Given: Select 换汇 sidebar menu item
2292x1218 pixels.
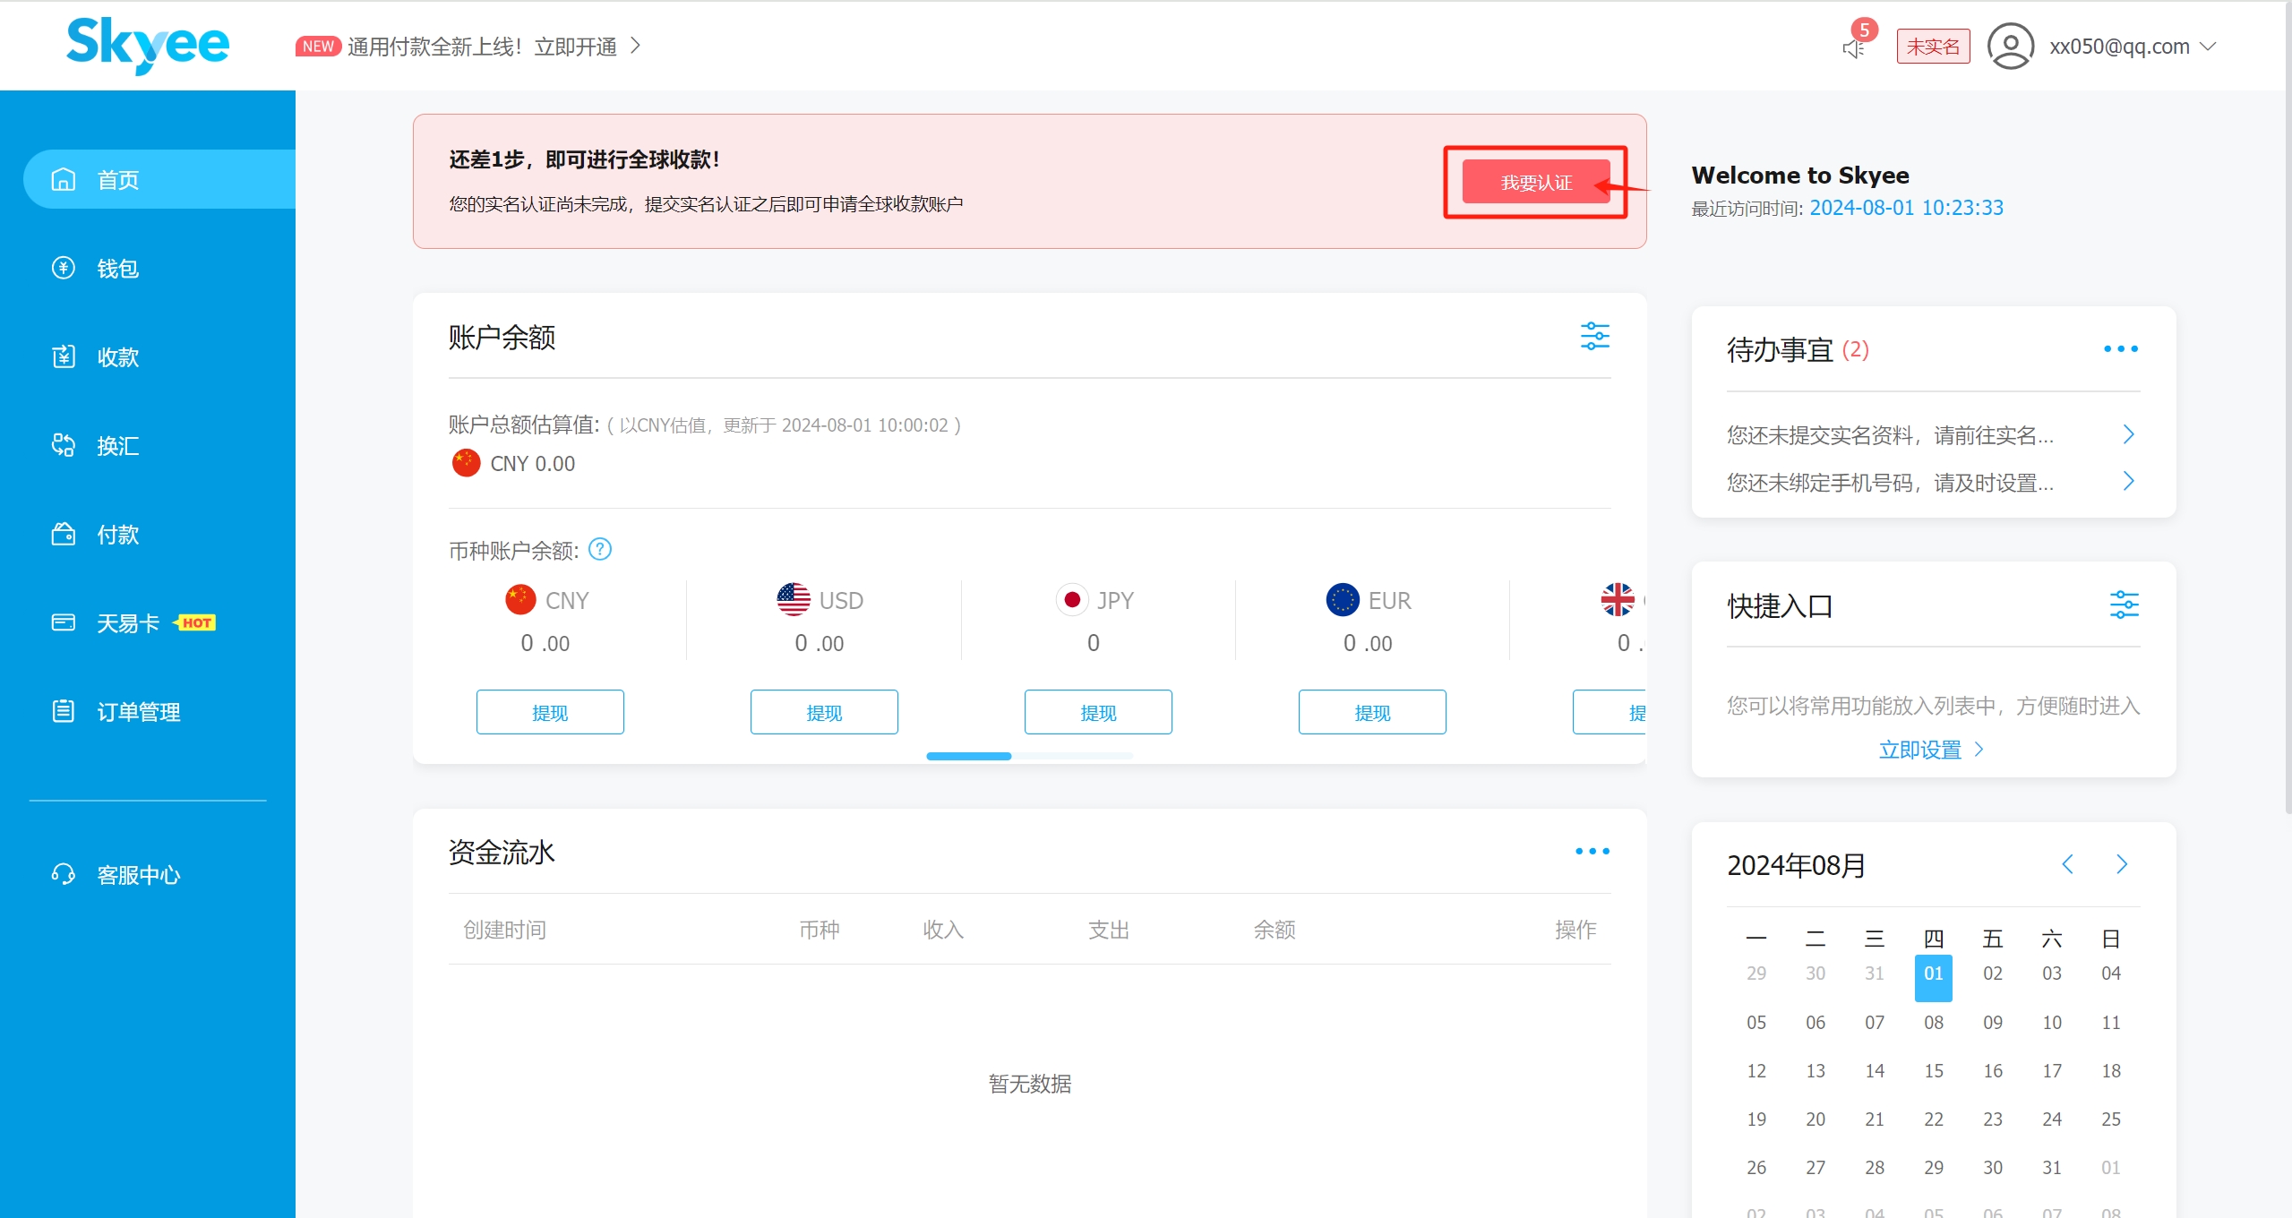Looking at the screenshot, I should click(x=117, y=446).
